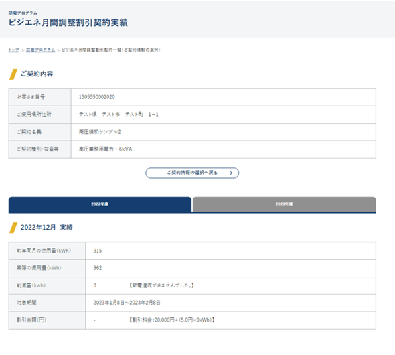Click the お客さま番号 label cell
This screenshot has height=355, width=395.
point(39,97)
